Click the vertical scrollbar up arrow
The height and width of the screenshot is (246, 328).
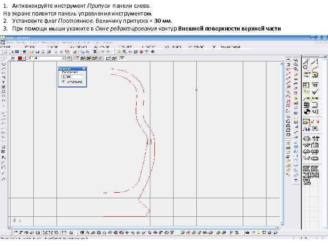[x=282, y=63]
